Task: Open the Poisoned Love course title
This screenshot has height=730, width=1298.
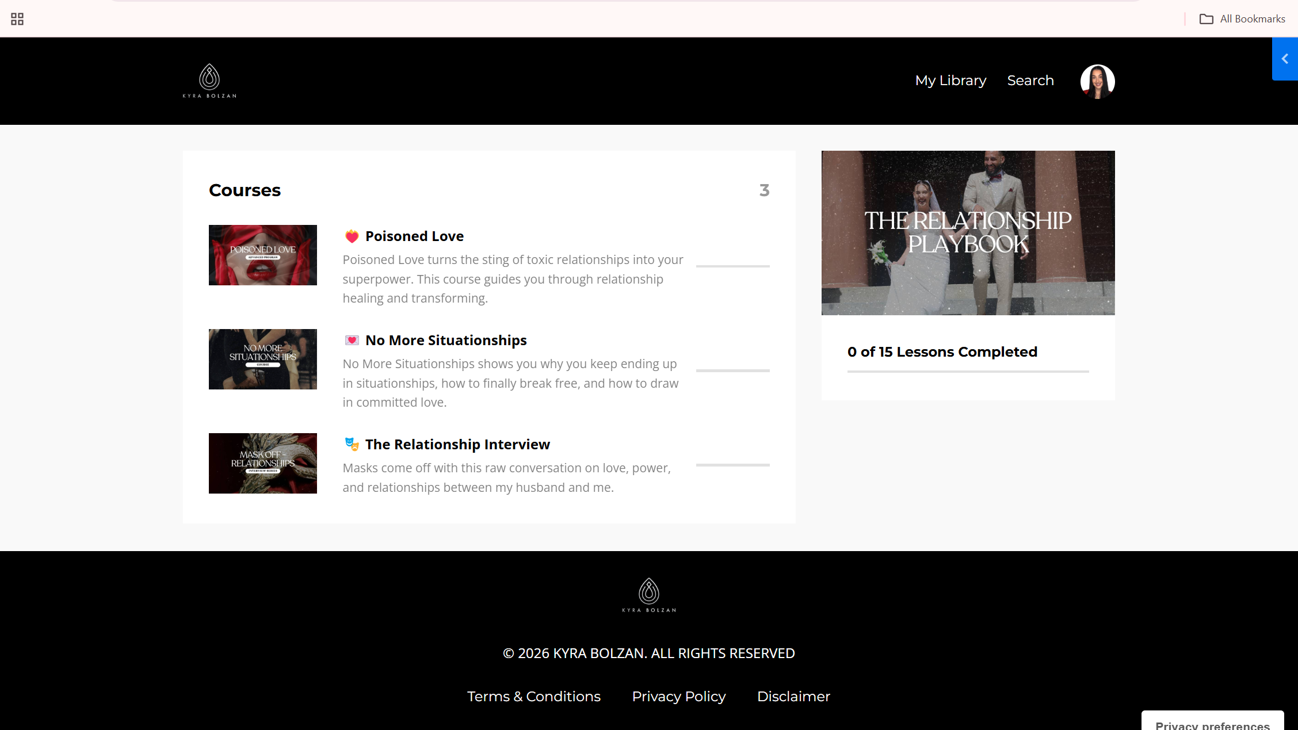Action: [x=414, y=236]
